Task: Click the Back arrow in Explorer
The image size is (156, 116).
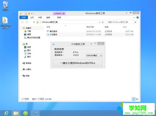Action: (x=22, y=22)
